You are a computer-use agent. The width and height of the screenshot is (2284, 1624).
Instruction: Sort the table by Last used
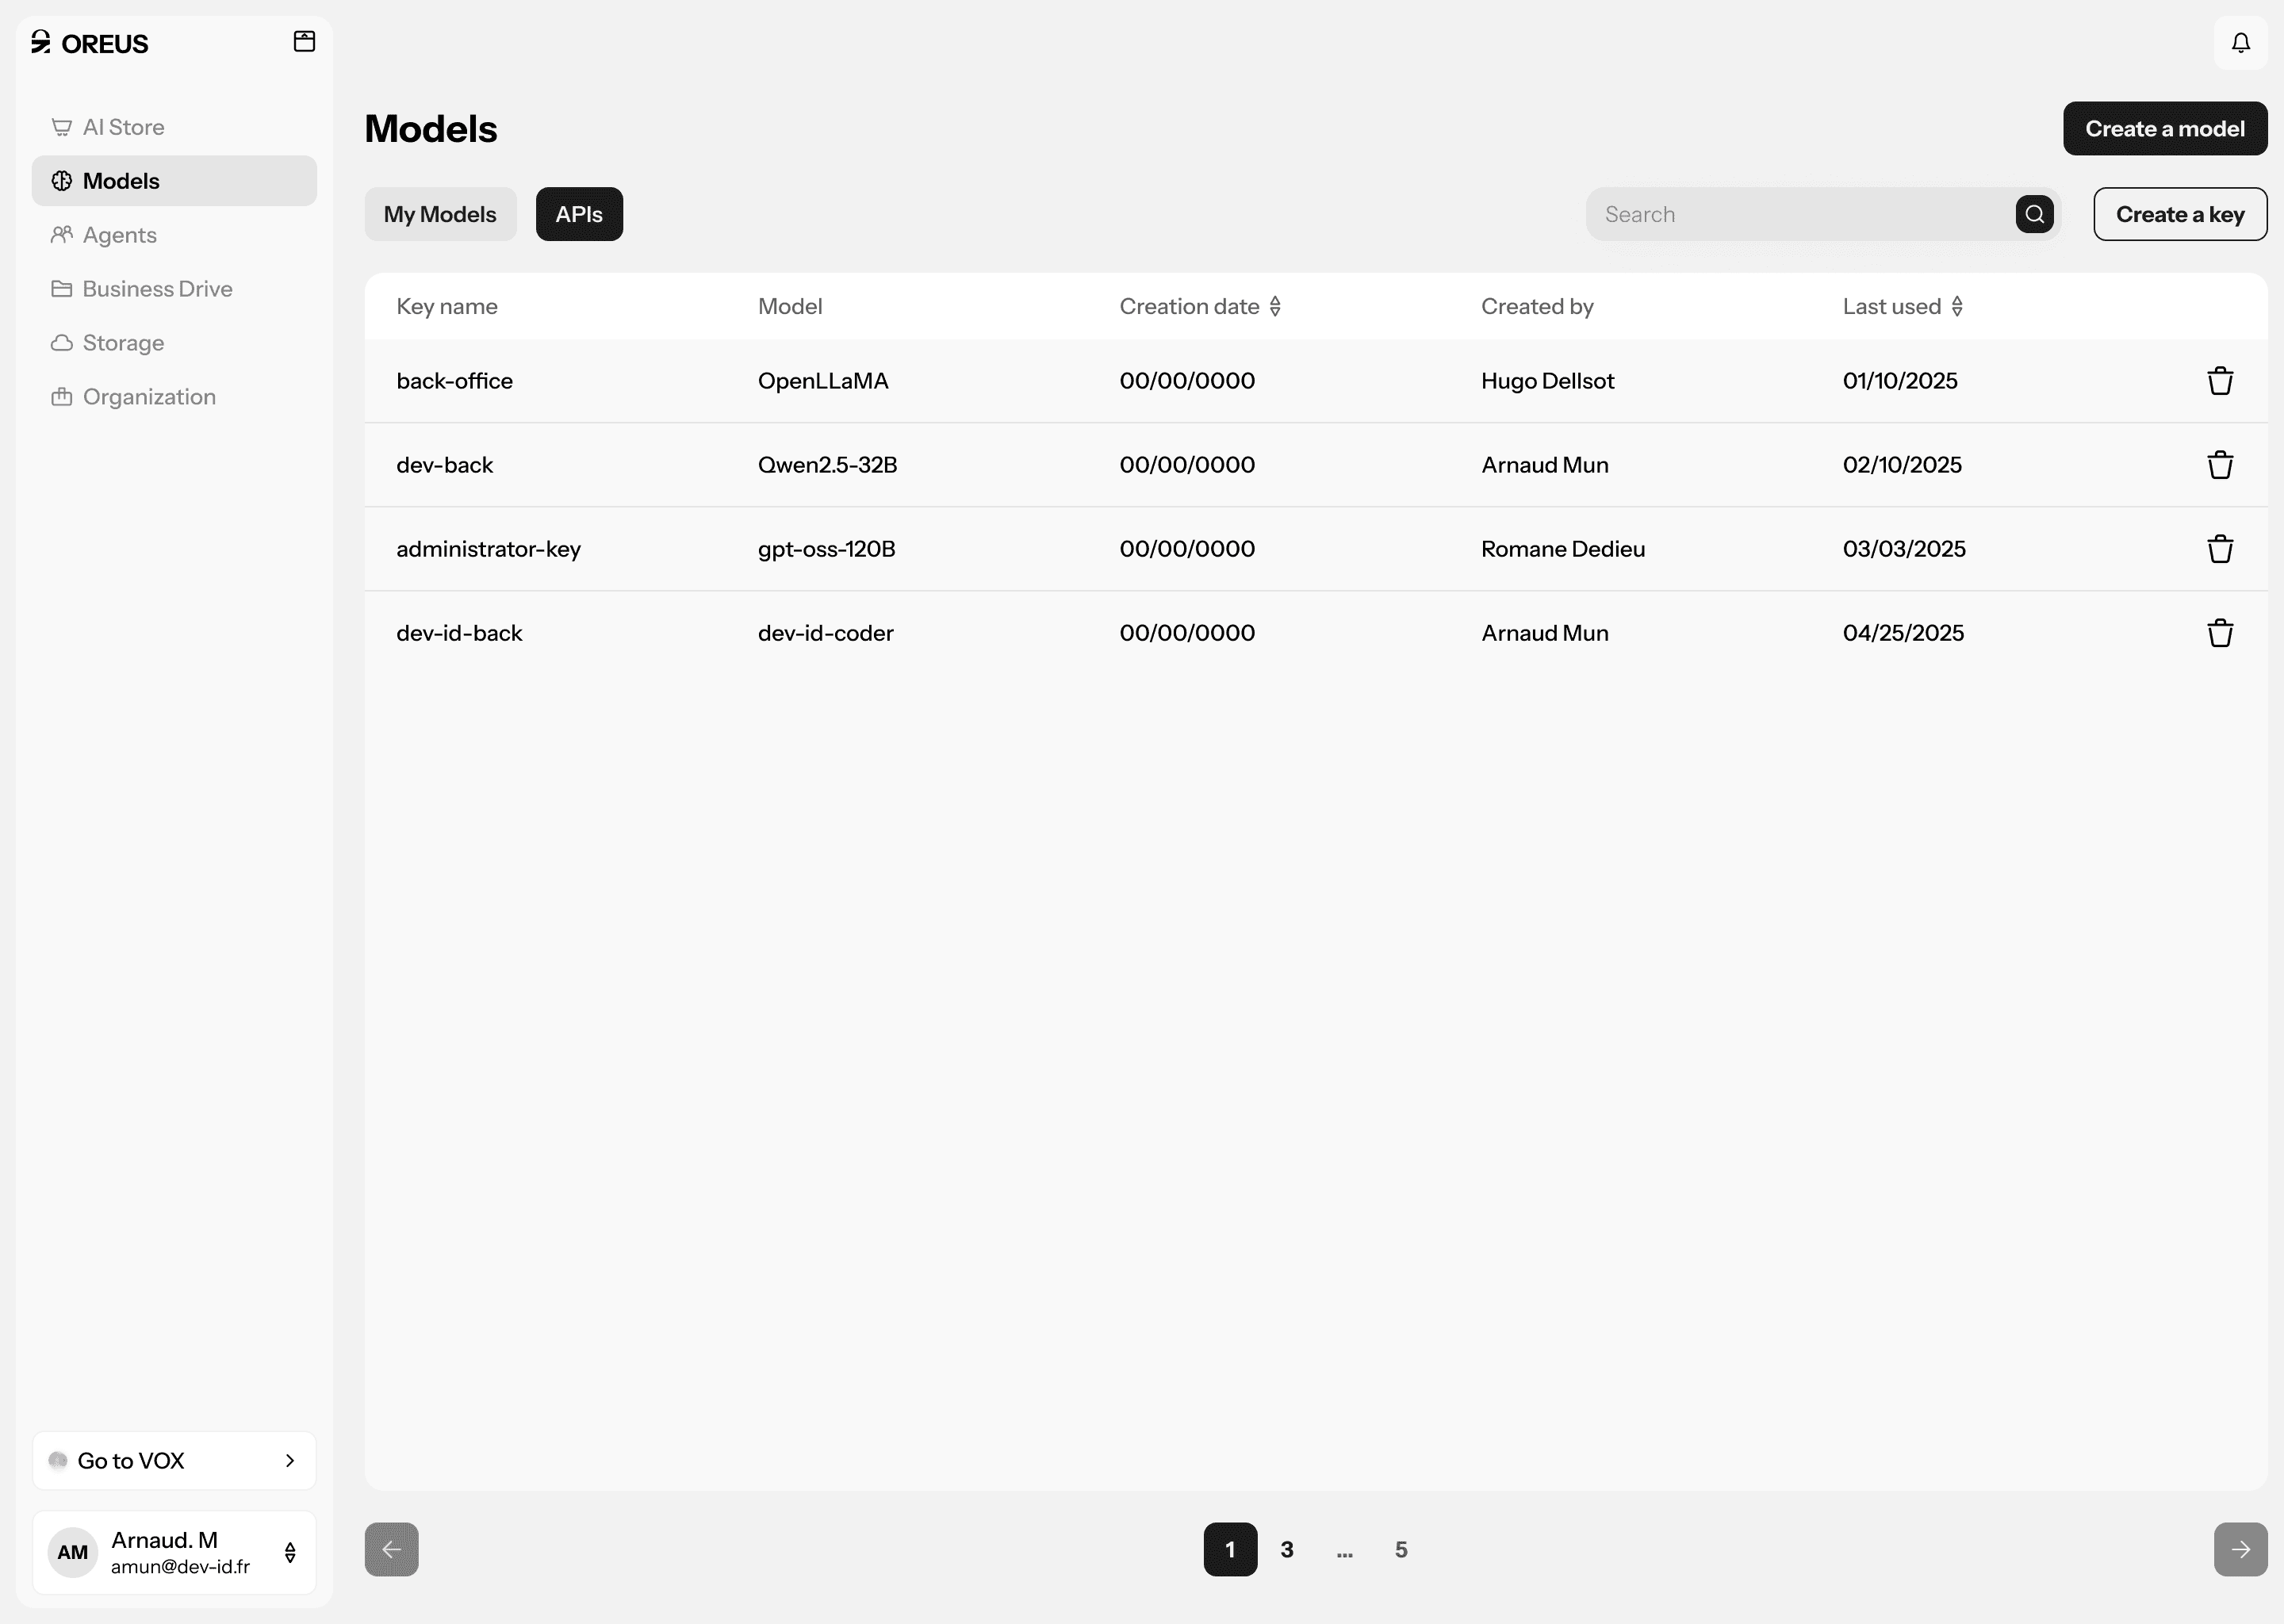click(x=1956, y=307)
